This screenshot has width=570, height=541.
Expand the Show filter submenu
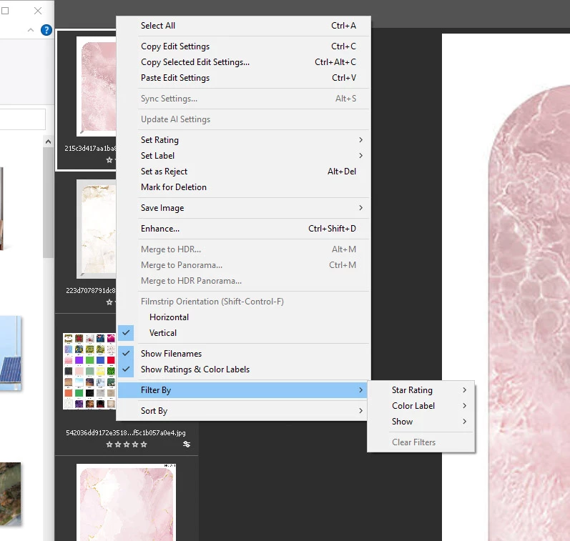pyautogui.click(x=421, y=422)
